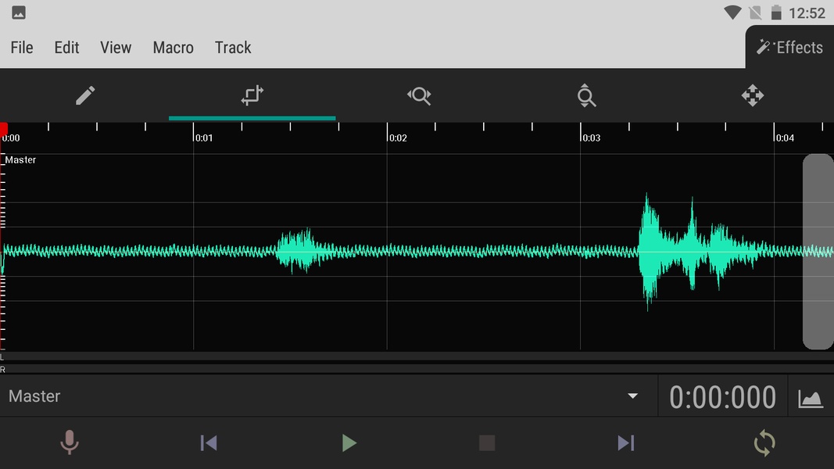The width and height of the screenshot is (834, 469).
Task: Open the View menu
Action: coord(116,48)
